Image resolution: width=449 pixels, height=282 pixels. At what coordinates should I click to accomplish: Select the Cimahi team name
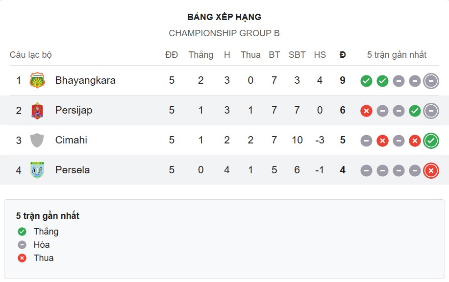71,141
